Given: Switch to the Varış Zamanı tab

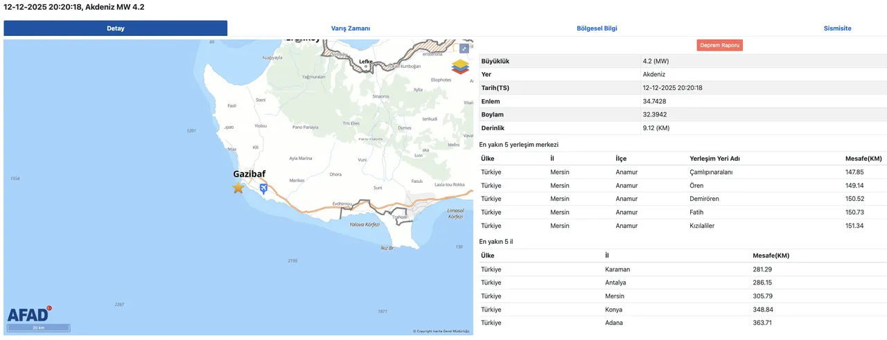Looking at the screenshot, I should coord(350,28).
